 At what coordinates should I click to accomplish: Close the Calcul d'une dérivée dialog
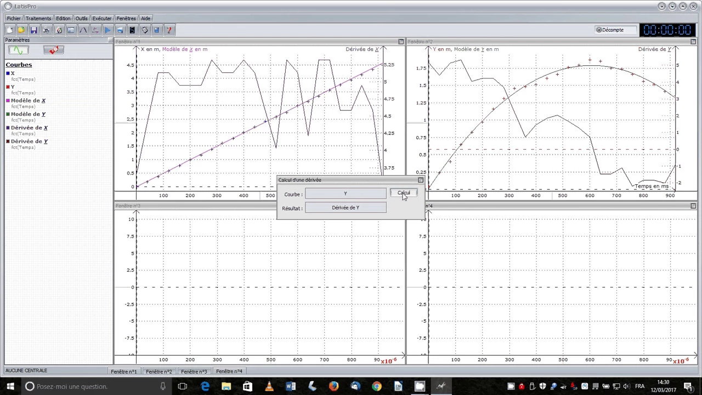coord(421,180)
